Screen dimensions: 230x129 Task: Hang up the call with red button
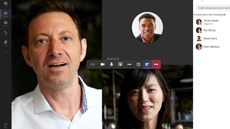pyautogui.click(x=156, y=64)
